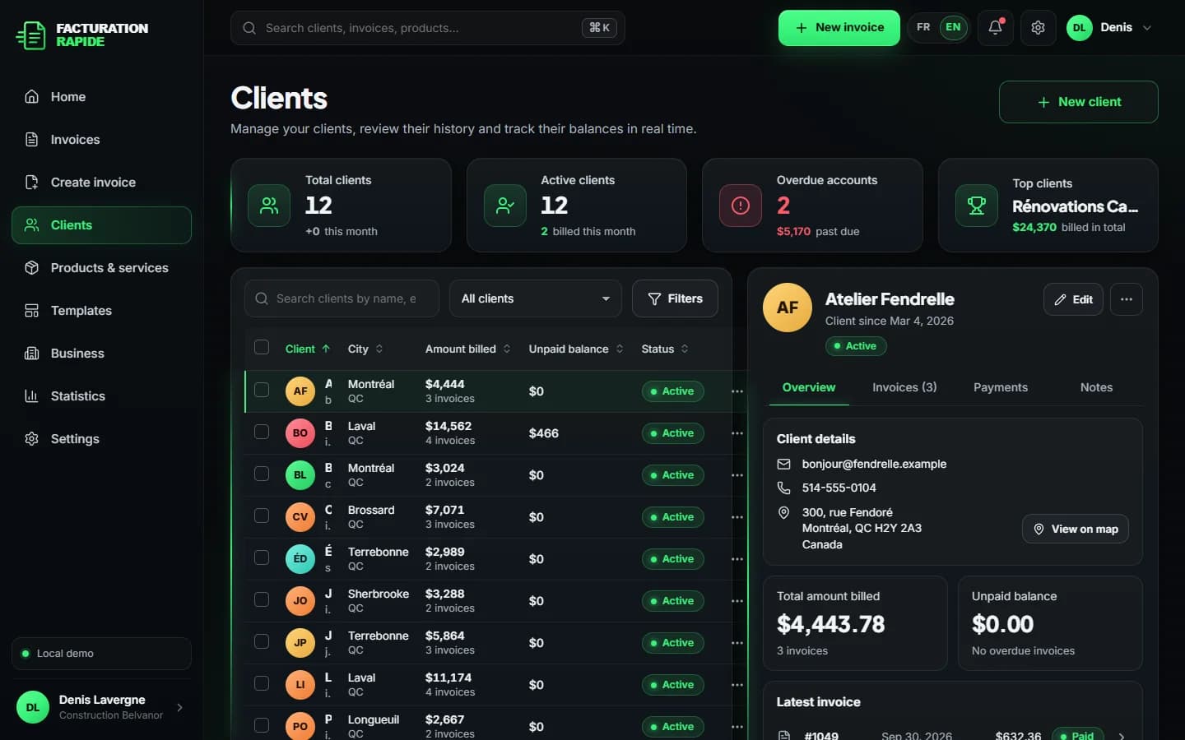
Task: Click the New invoice button
Action: [839, 28]
